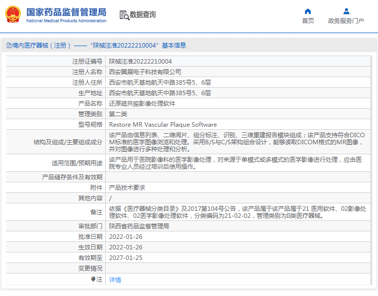This screenshot has width=378, height=296.
Task: Click the 变更情况 row label
Action: tap(90, 268)
